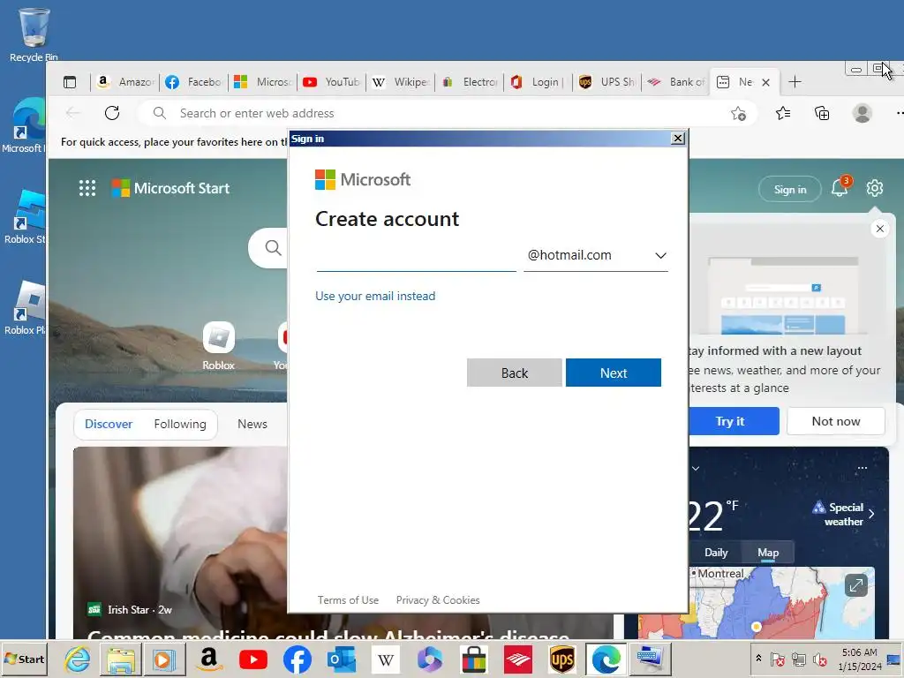
Task: Click the Next button
Action: 614,373
